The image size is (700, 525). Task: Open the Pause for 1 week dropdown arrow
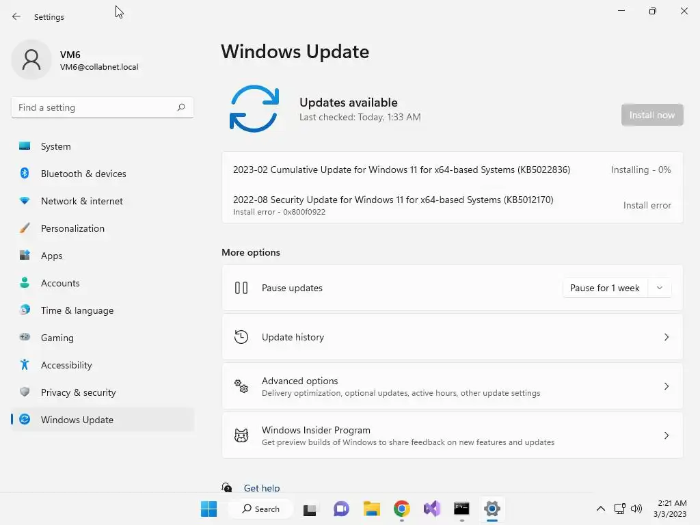click(x=660, y=288)
